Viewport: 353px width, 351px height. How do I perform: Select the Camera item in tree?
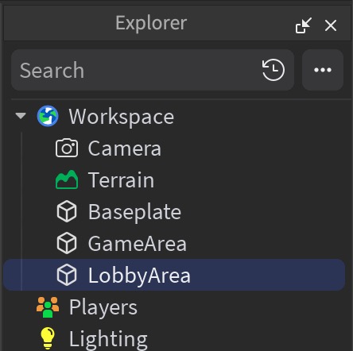(125, 148)
